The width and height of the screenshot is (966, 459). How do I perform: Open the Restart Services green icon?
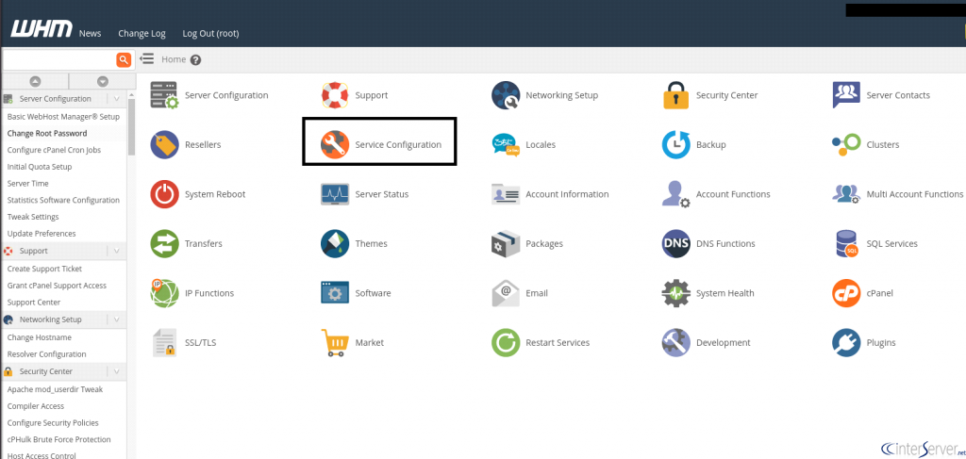(x=506, y=343)
